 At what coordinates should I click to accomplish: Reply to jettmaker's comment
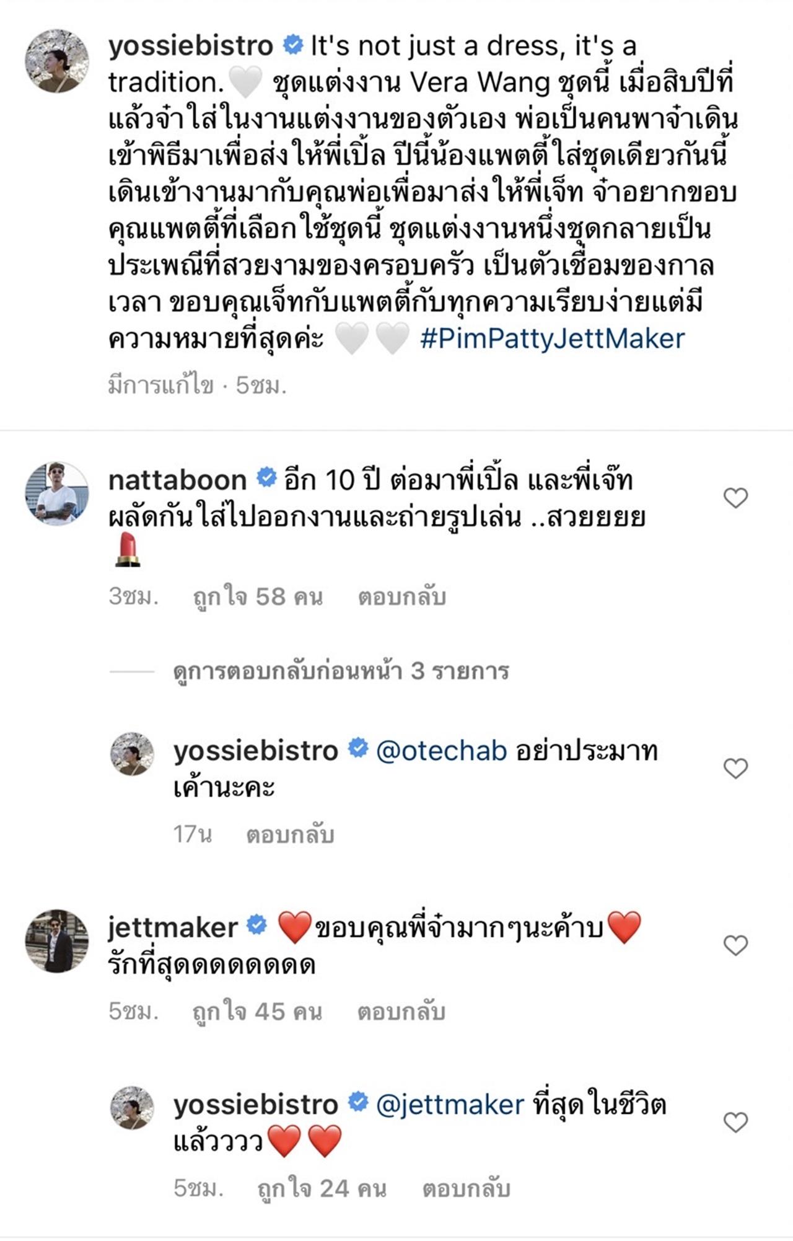[401, 1012]
